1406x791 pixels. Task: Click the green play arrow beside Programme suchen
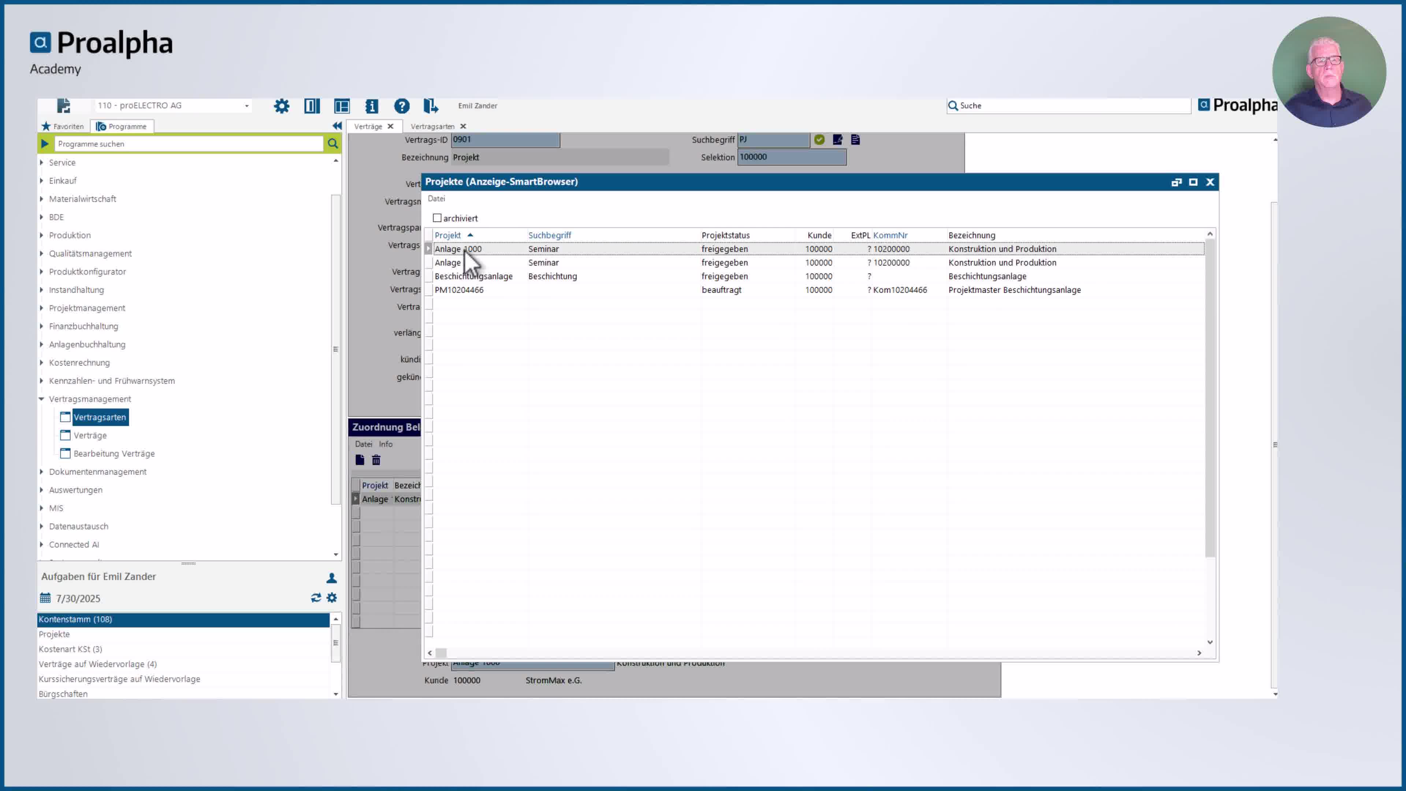(x=45, y=144)
